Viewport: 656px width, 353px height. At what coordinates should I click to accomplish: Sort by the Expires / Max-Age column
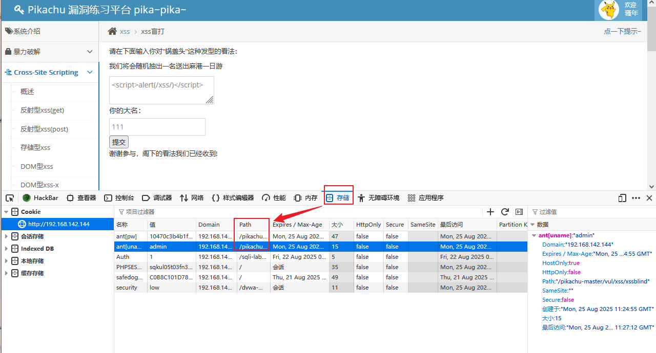[300, 225]
